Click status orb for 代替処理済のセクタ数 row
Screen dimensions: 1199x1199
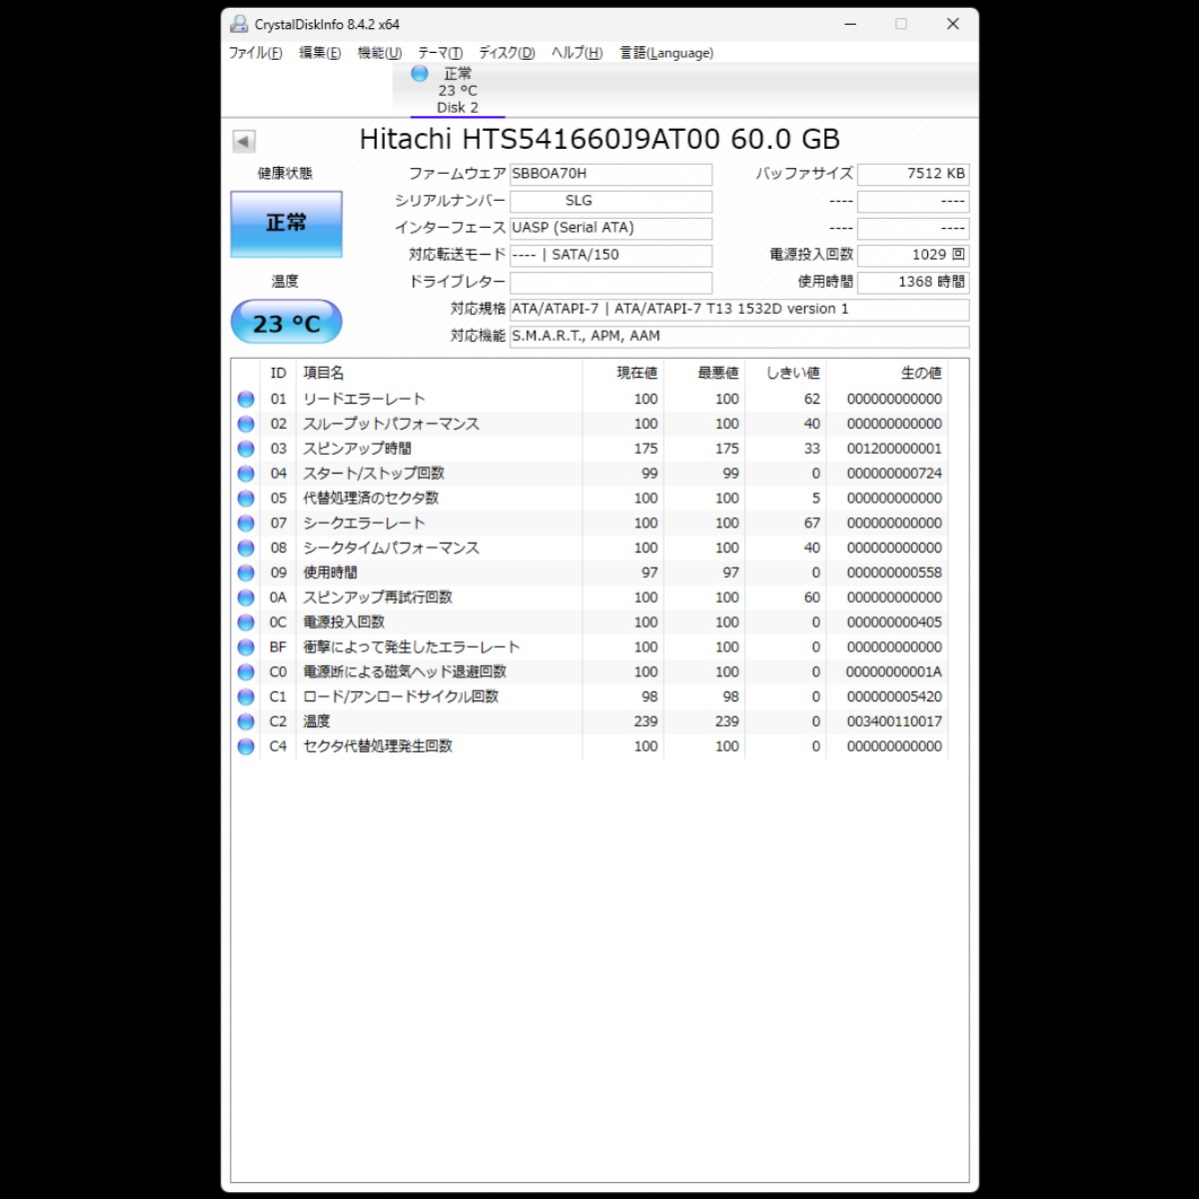point(246,499)
